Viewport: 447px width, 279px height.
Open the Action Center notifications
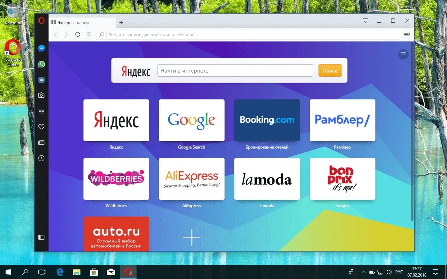[x=436, y=272]
